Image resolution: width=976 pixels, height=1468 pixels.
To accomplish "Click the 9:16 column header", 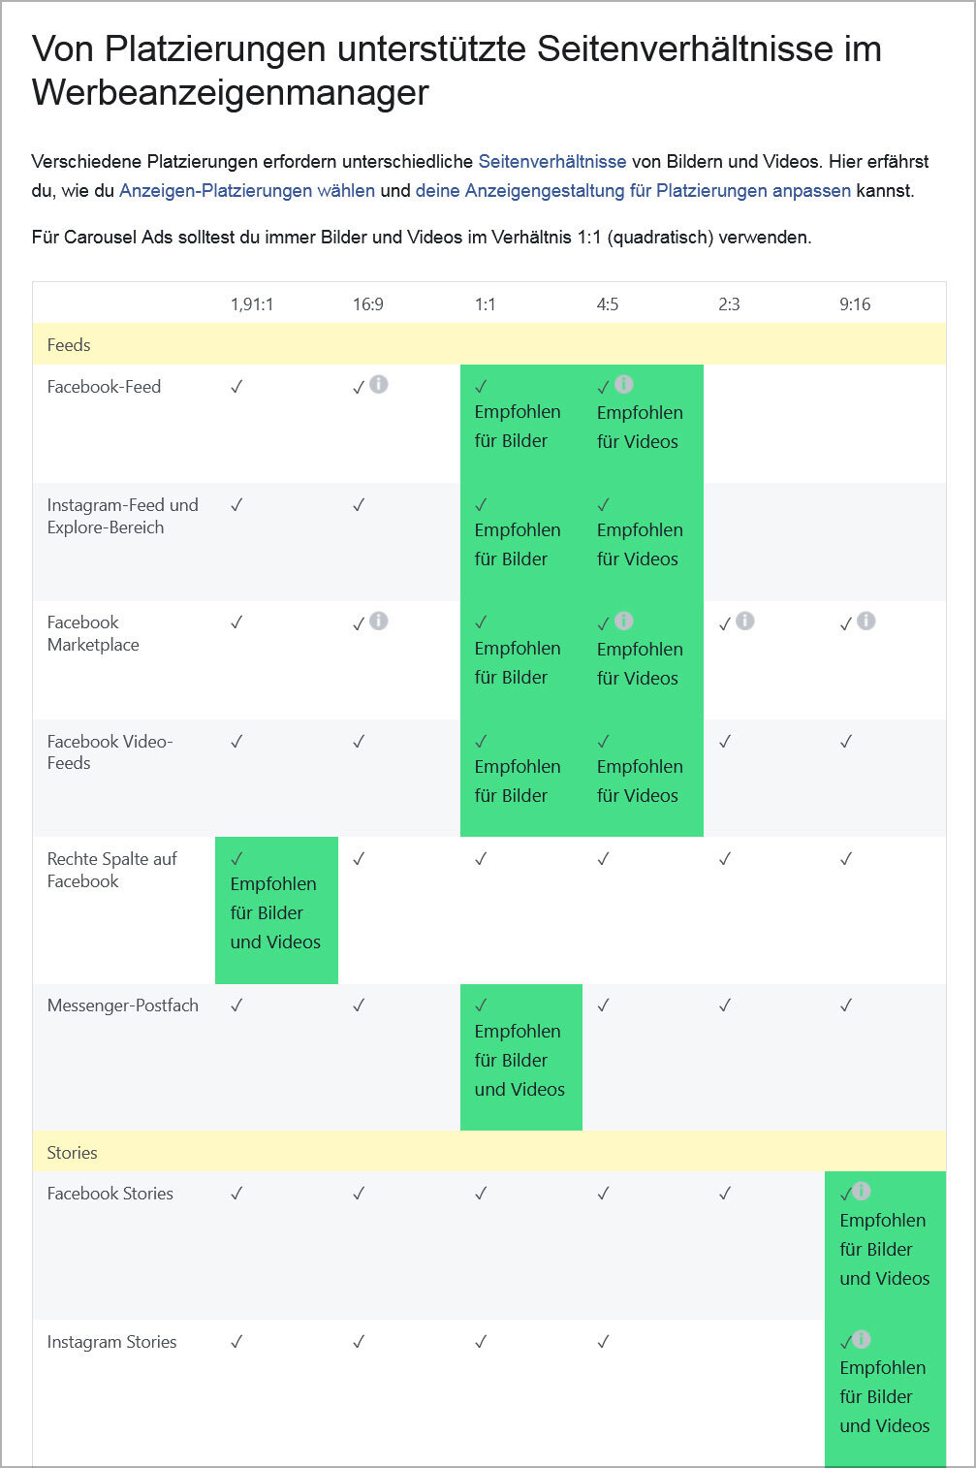I will point(855,304).
